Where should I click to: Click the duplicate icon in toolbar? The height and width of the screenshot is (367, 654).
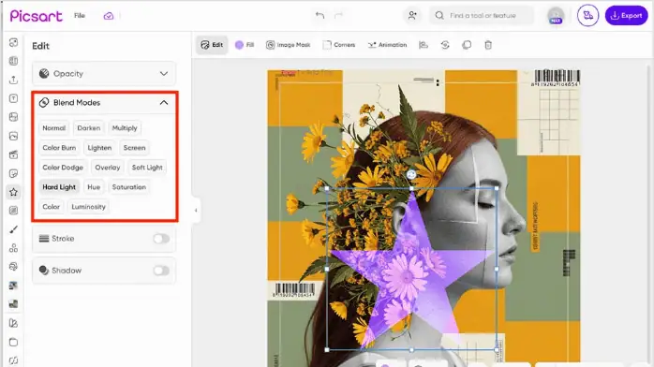tap(467, 45)
